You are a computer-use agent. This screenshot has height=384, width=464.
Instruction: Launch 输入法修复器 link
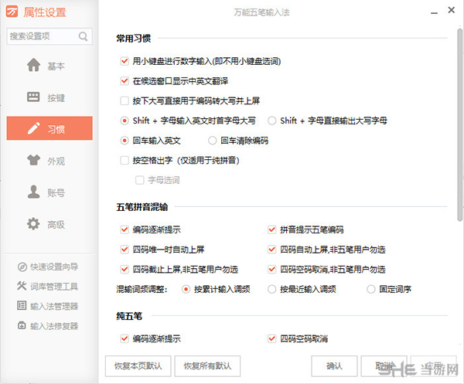54,326
